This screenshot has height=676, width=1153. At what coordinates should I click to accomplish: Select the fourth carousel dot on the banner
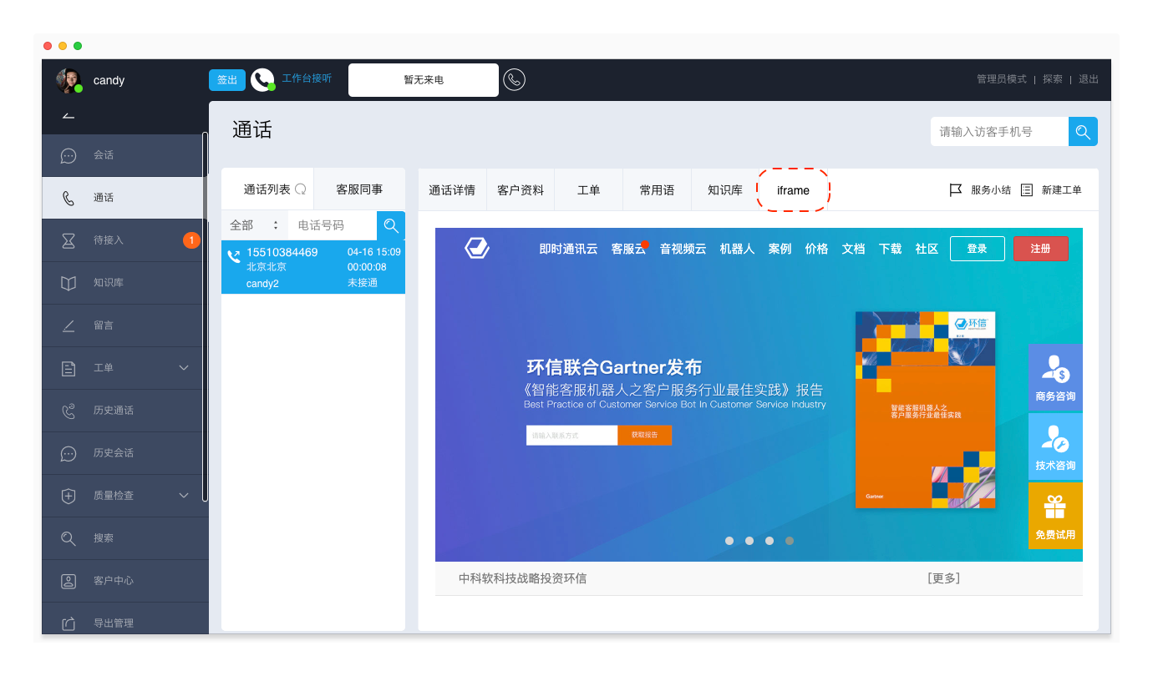(790, 541)
